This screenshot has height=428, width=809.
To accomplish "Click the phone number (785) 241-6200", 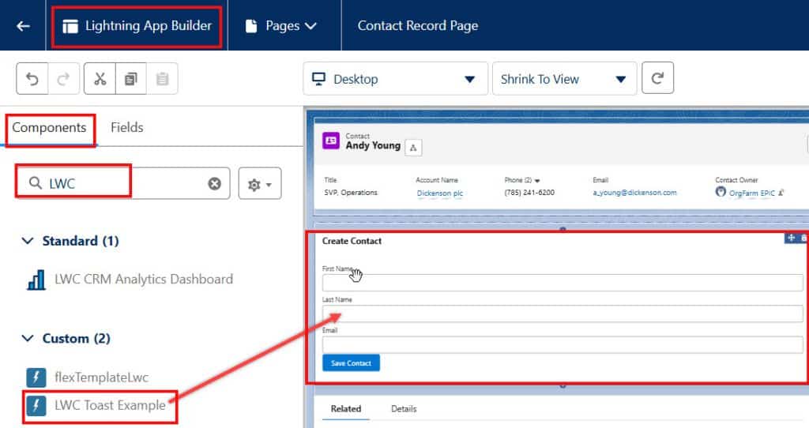I will coord(529,193).
